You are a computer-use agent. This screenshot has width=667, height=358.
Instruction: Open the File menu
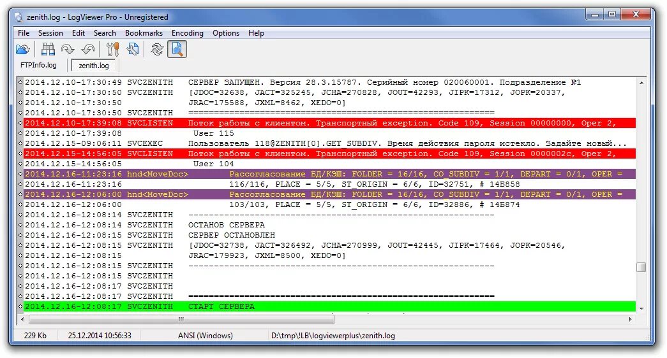click(x=24, y=33)
